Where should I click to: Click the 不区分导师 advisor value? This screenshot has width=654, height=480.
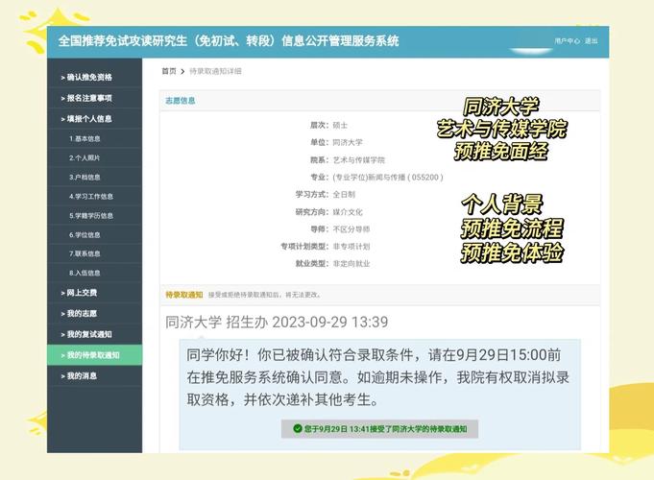pos(351,229)
